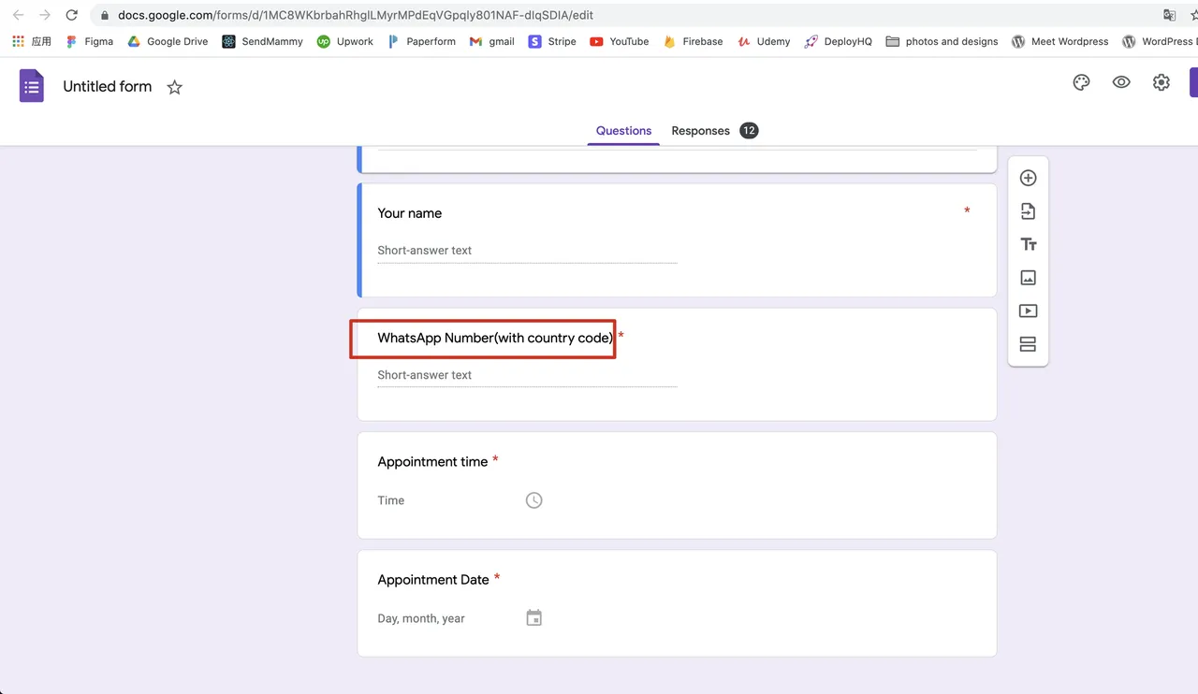The height and width of the screenshot is (694, 1198).
Task: Click the Appointment Date calendar icon
Action: tap(533, 618)
